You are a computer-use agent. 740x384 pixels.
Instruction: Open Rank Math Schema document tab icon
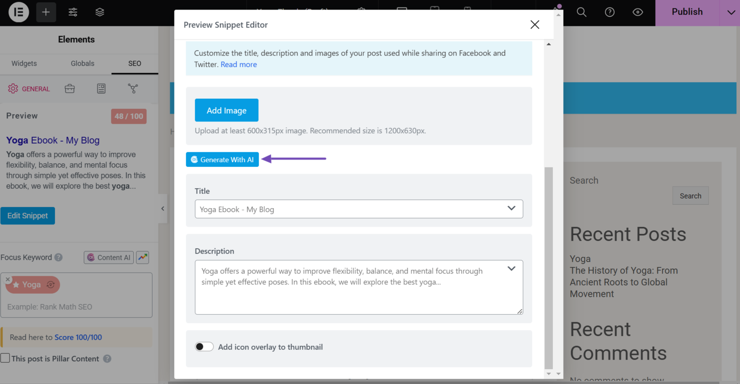tap(101, 88)
